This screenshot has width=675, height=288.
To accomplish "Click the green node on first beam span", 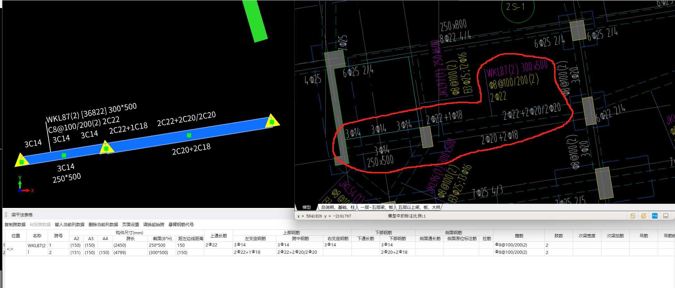I will click(x=64, y=155).
